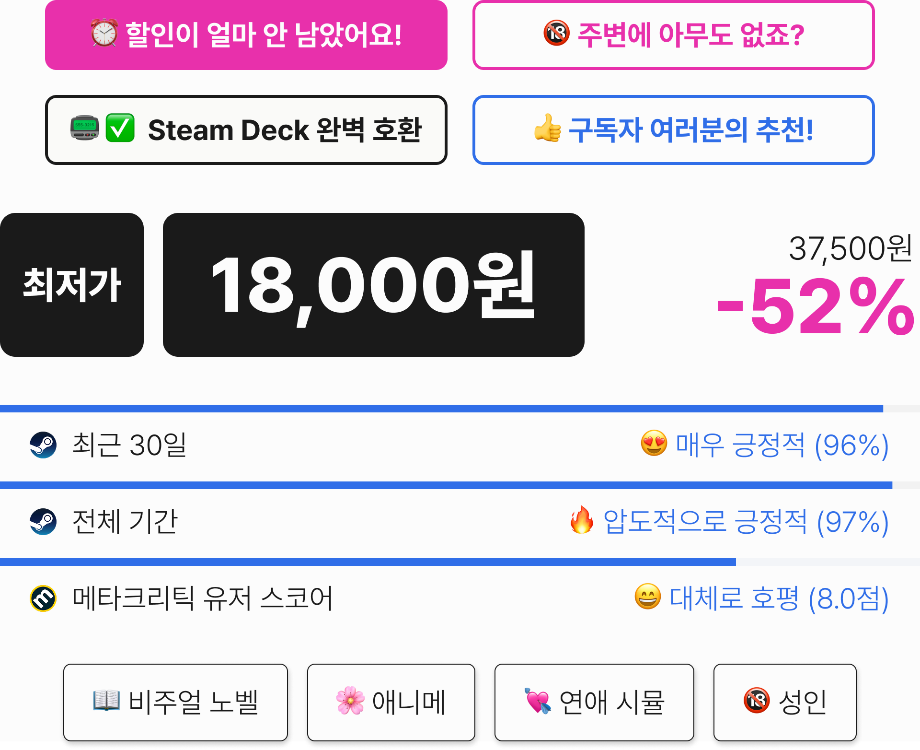Screen dimensions: 920x750
Task: Click the pink 할인이 얼마 안 남았어요 banner
Action: 246,35
